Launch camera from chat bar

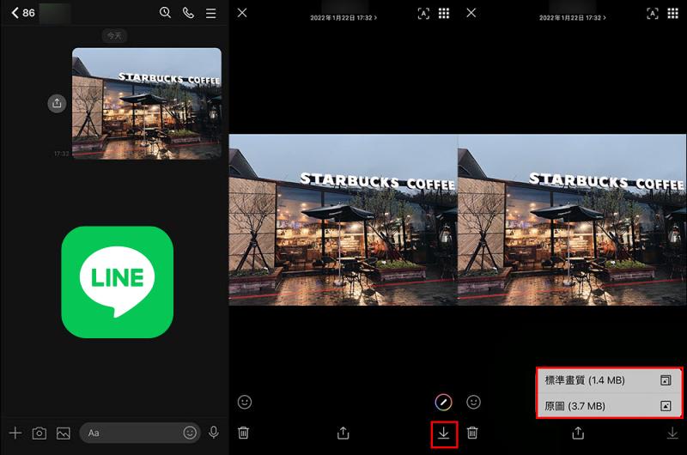[40, 433]
